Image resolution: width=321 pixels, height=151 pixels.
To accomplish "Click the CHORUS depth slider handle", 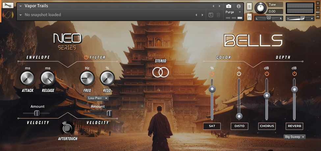I will (x=267, y=96).
